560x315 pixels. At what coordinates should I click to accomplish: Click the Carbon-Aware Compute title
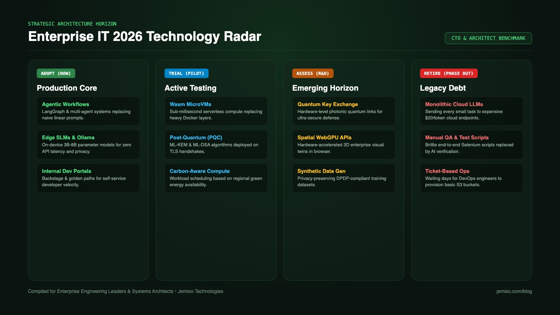pos(200,171)
